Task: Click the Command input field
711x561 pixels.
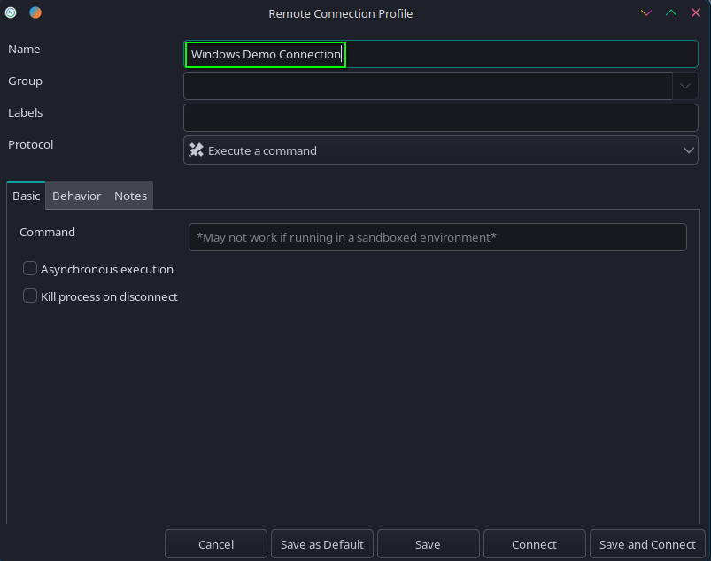Action: 437,237
